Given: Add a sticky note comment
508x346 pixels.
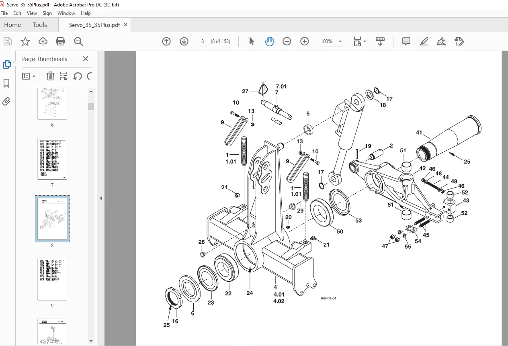Looking at the screenshot, I should tap(406, 41).
